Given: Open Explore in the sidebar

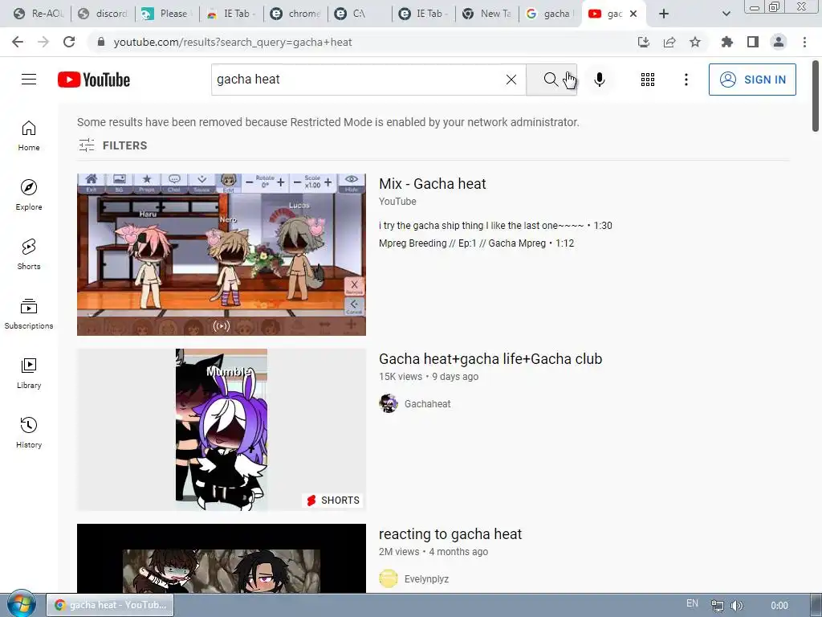Looking at the screenshot, I should coord(29,194).
